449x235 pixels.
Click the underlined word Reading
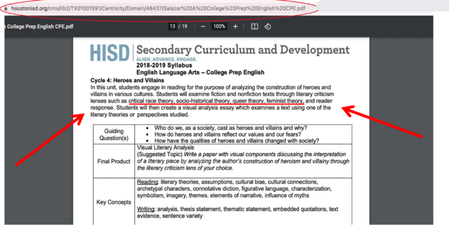pos(147,182)
